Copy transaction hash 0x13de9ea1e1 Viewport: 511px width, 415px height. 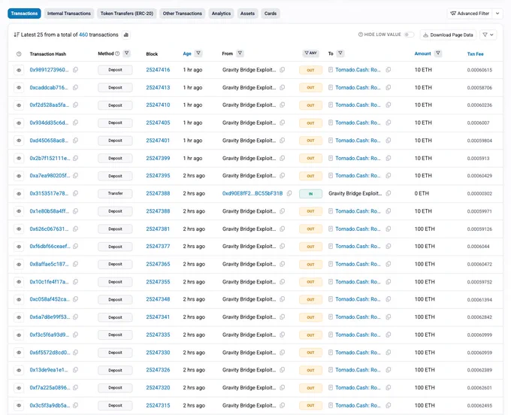(76, 370)
